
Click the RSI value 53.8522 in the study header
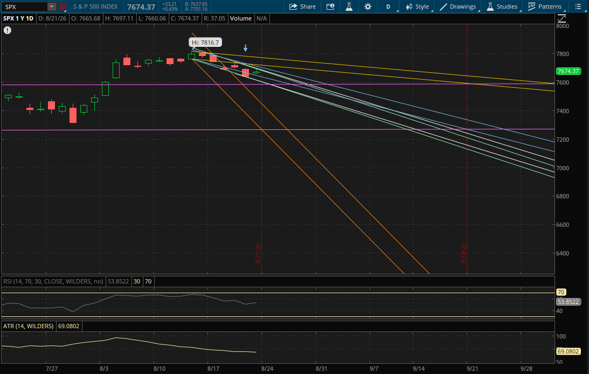click(x=119, y=281)
